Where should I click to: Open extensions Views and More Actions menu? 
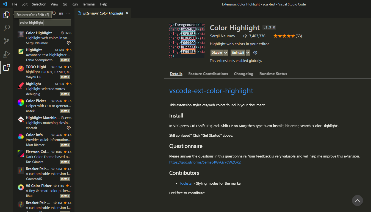pyautogui.click(x=68, y=13)
